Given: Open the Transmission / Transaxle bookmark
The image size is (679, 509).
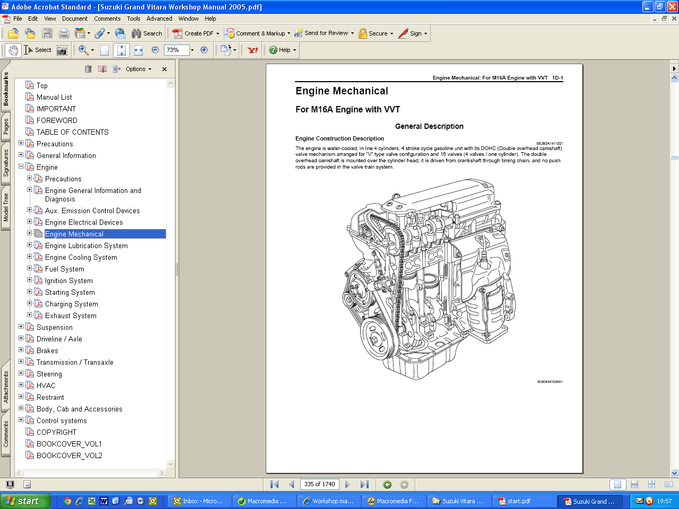Looking at the screenshot, I should pyautogui.click(x=75, y=362).
